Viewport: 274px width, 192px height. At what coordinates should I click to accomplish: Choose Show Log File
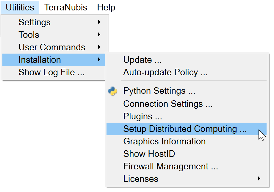point(51,72)
